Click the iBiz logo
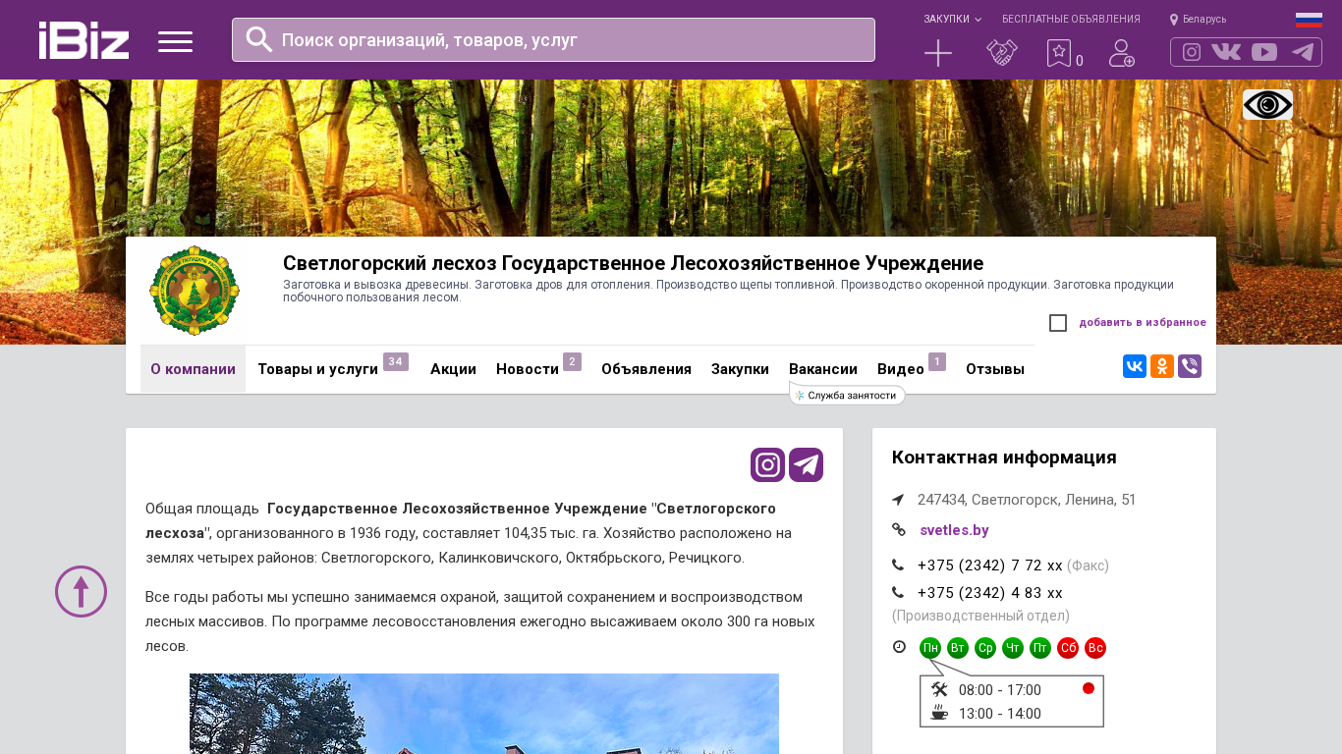This screenshot has width=1342, height=754. (84, 40)
